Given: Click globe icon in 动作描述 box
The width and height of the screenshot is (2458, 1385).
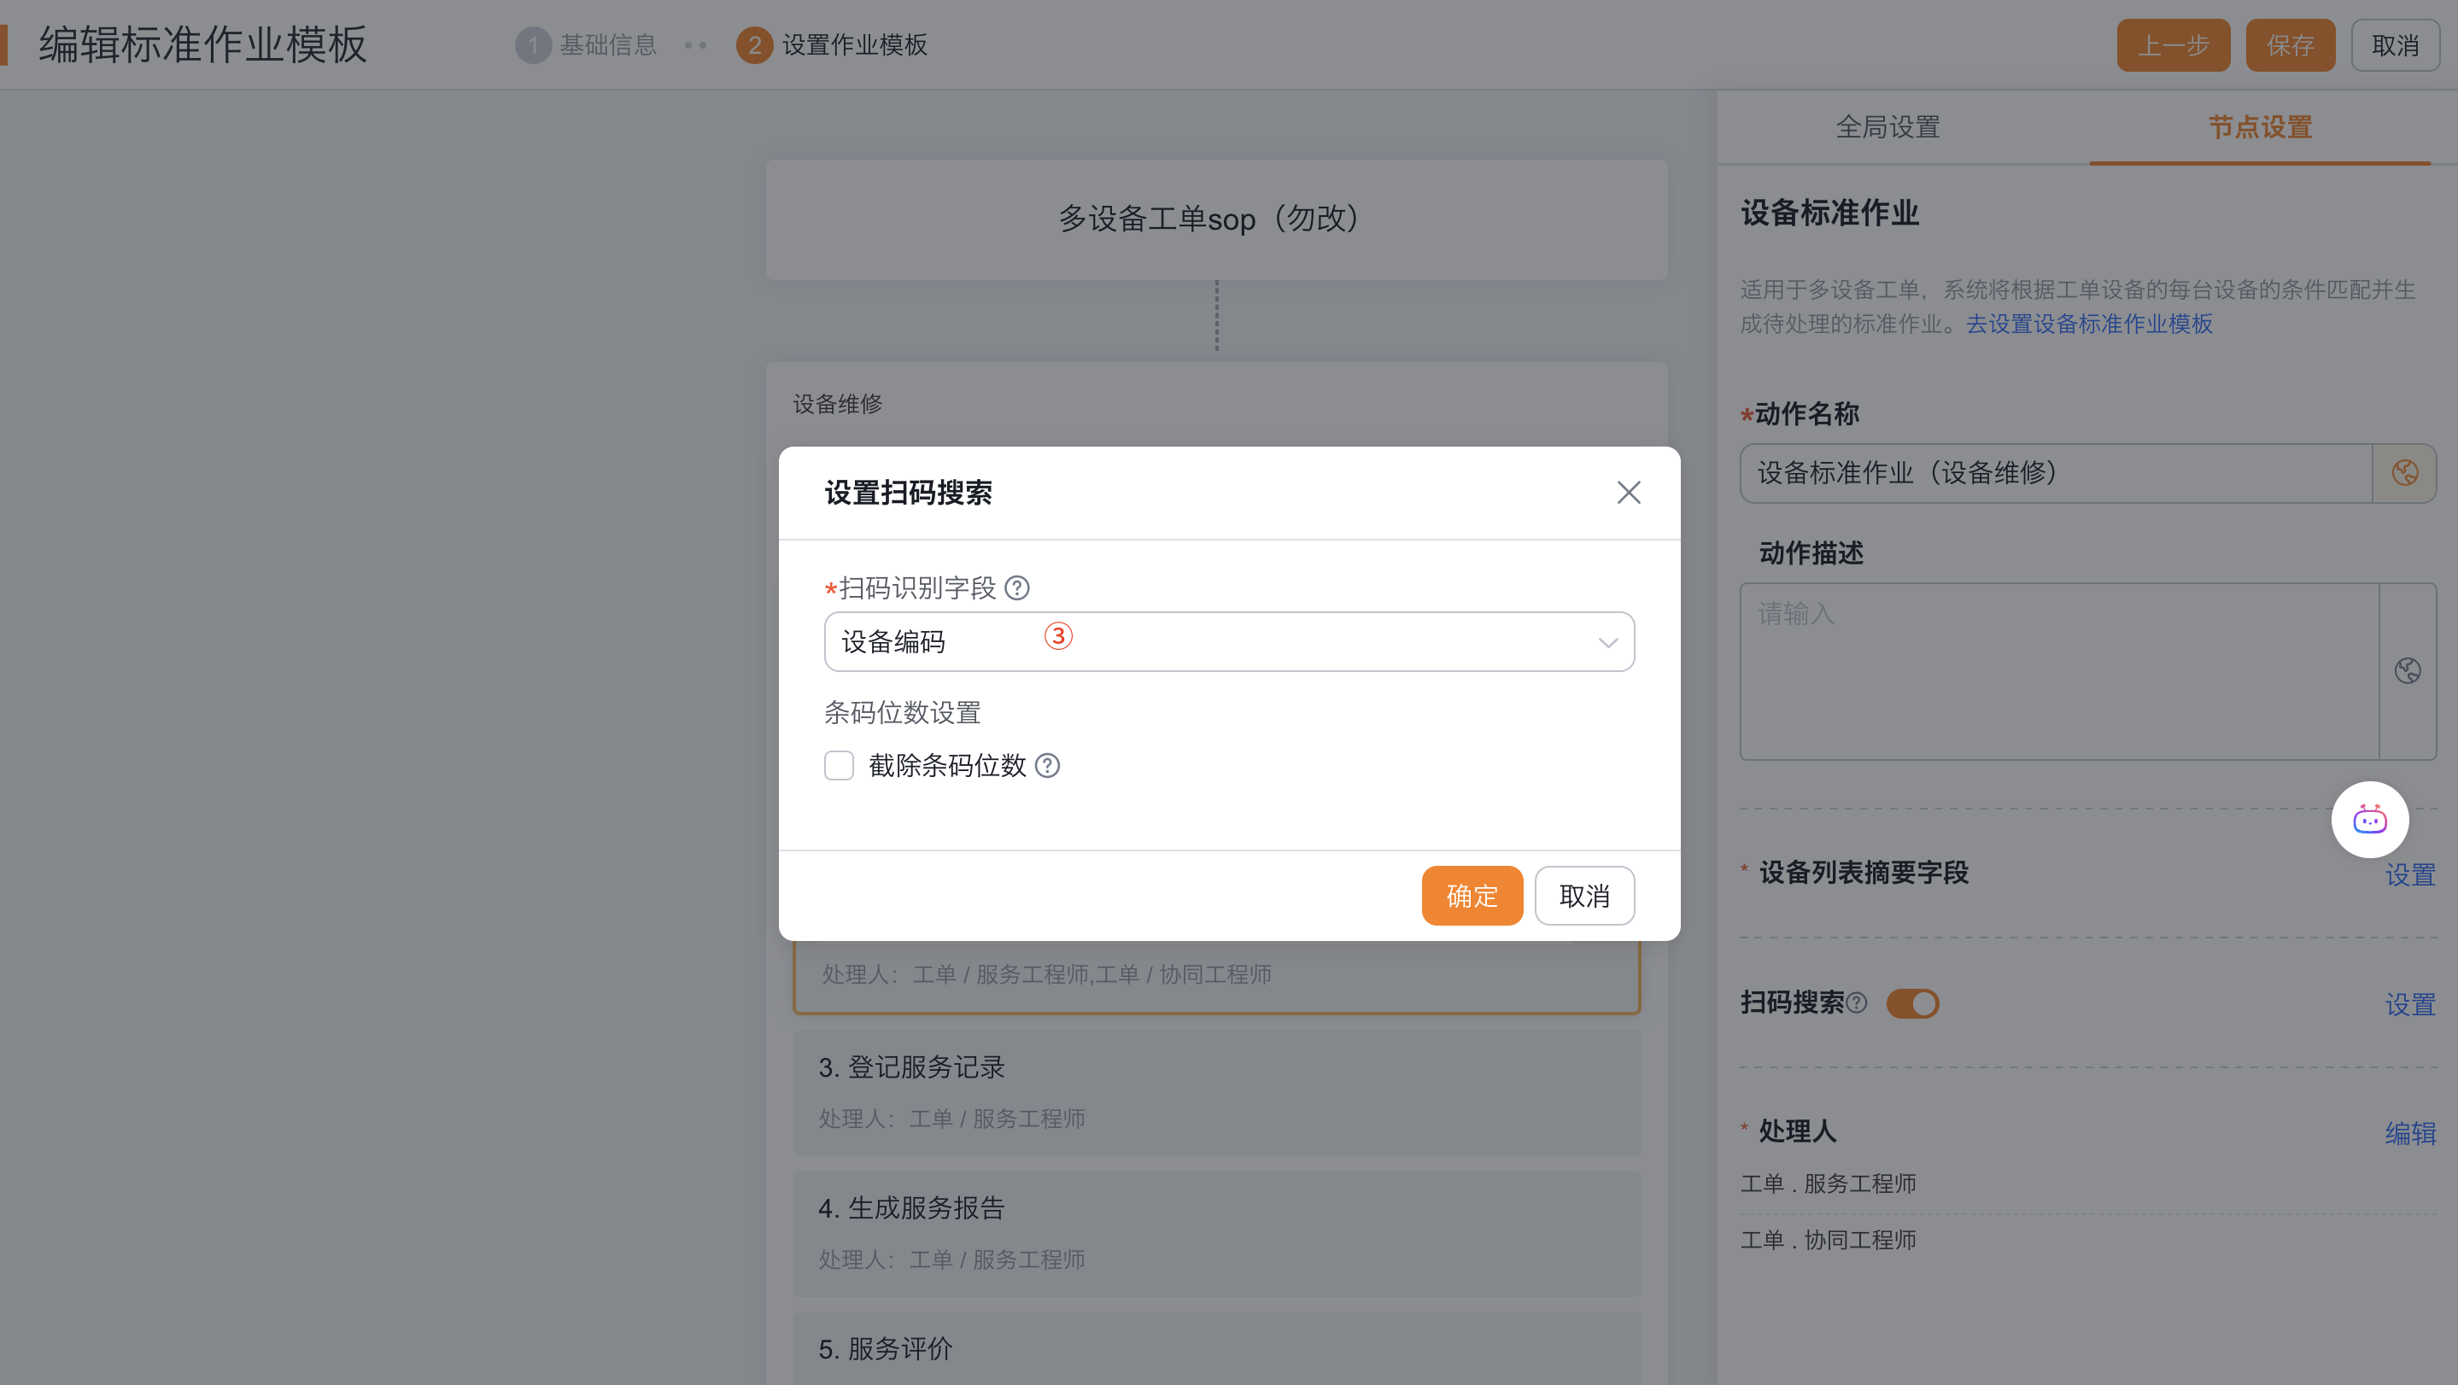Looking at the screenshot, I should coord(2408,670).
